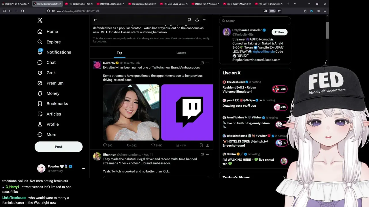
Task: Open account options beside Powdur
Action: (83, 168)
